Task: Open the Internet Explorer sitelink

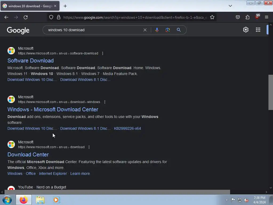Action: [53, 174]
